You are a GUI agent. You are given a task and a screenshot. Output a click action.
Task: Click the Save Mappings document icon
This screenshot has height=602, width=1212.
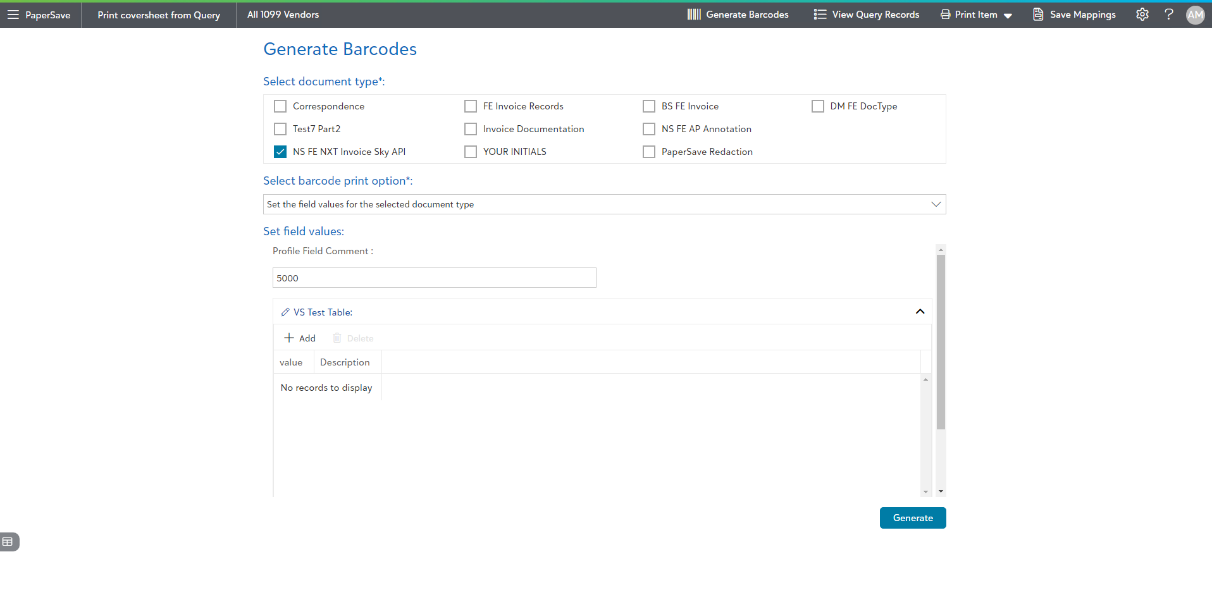coord(1038,15)
